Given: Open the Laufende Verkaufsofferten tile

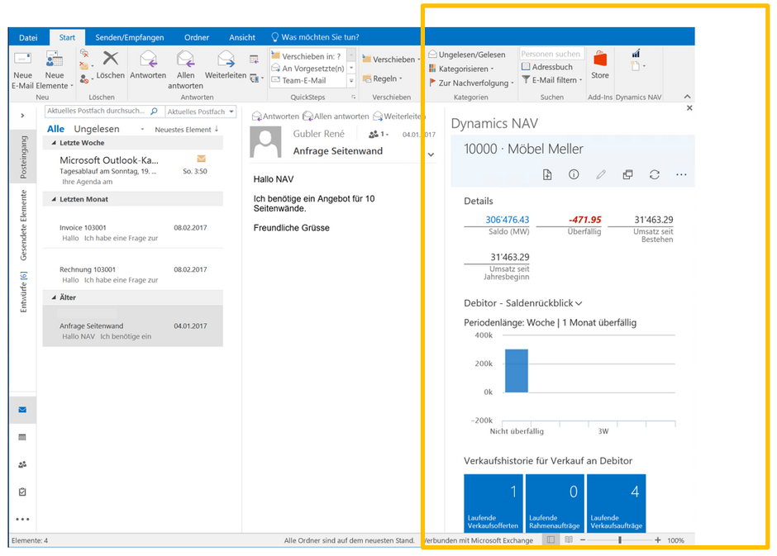Looking at the screenshot, I should (x=493, y=503).
